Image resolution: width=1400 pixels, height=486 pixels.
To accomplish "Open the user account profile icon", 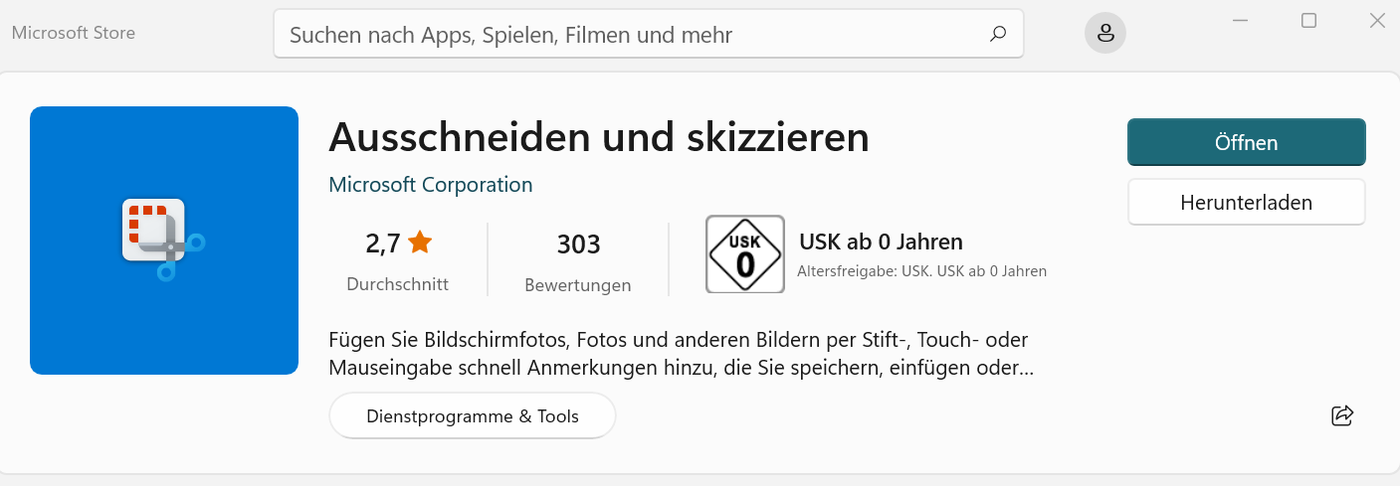I will 1105,34.
